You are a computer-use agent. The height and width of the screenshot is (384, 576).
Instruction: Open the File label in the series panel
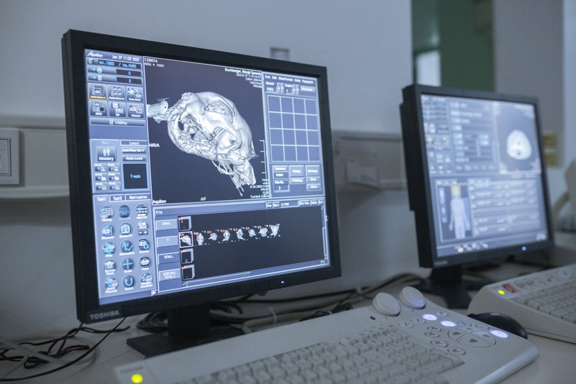click(x=159, y=212)
